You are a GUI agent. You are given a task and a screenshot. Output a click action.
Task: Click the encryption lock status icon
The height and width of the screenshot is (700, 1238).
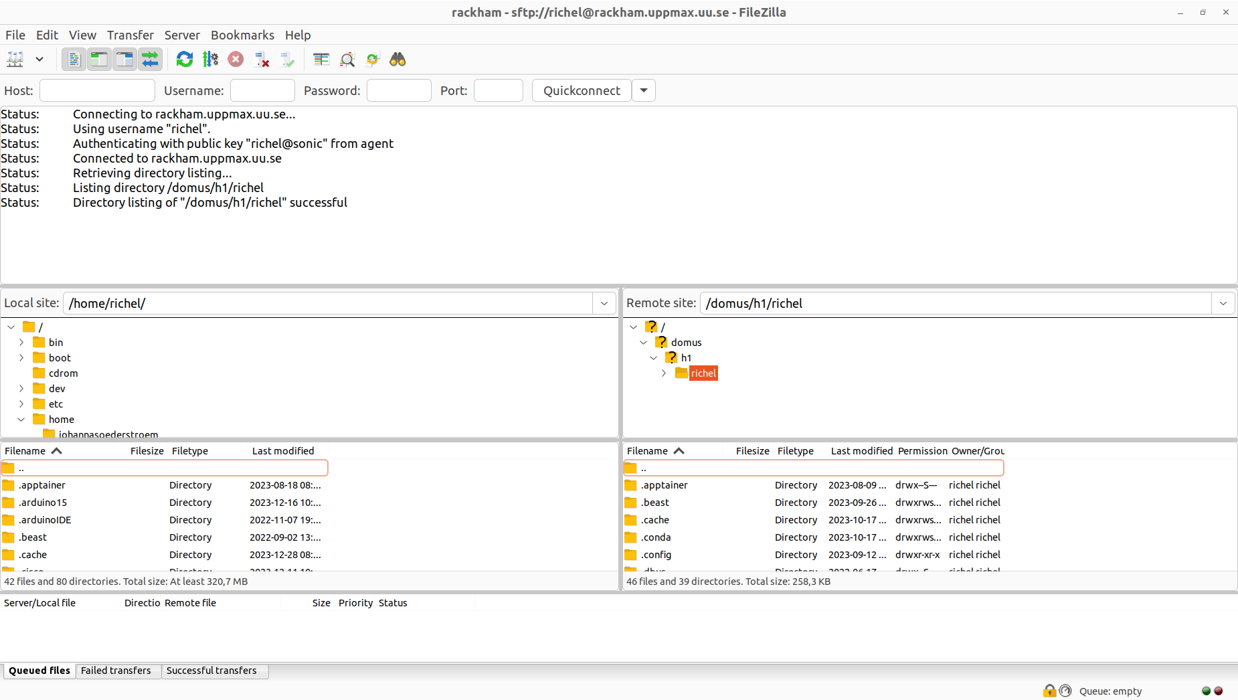pos(1049,691)
